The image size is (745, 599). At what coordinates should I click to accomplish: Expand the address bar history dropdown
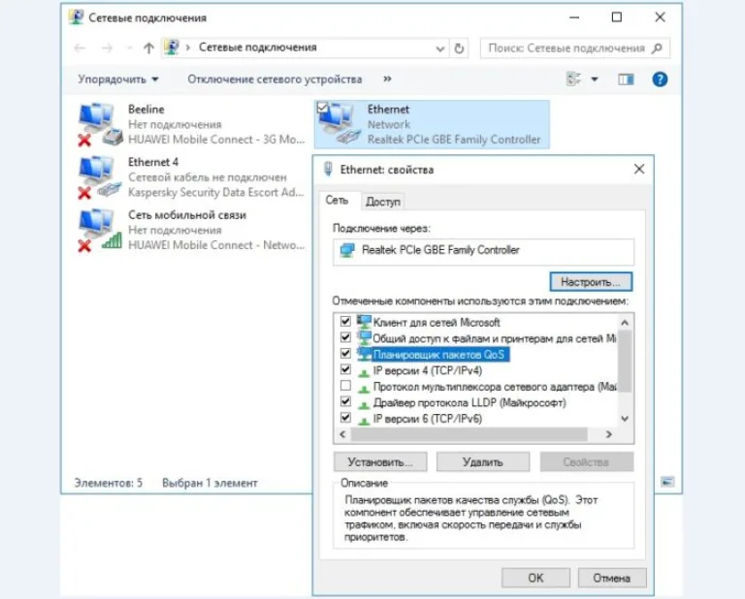click(440, 48)
